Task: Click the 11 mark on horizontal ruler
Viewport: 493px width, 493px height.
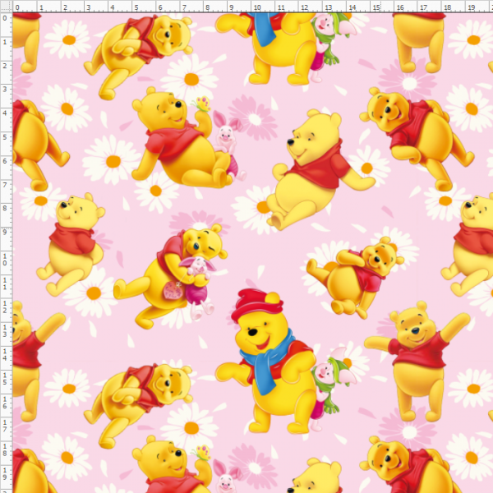Action: coord(281,7)
